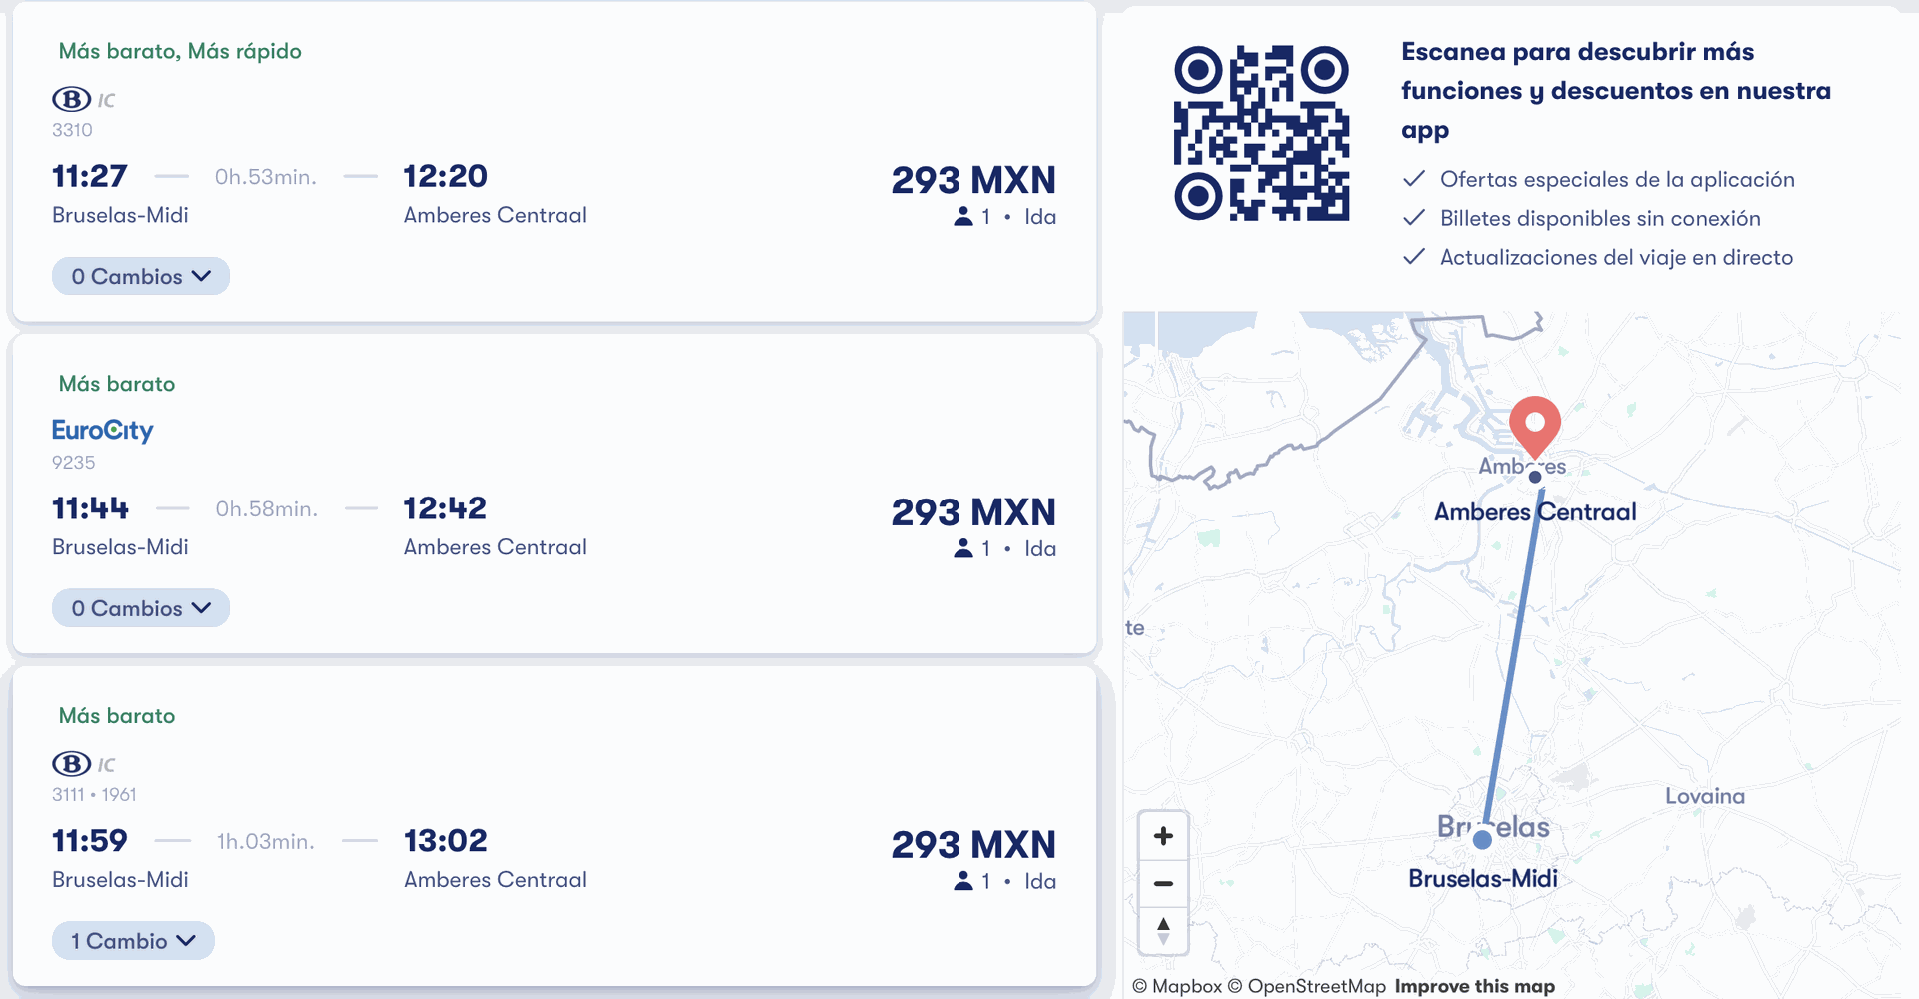Select the 293 MXN price on 11:27 train

point(973,180)
